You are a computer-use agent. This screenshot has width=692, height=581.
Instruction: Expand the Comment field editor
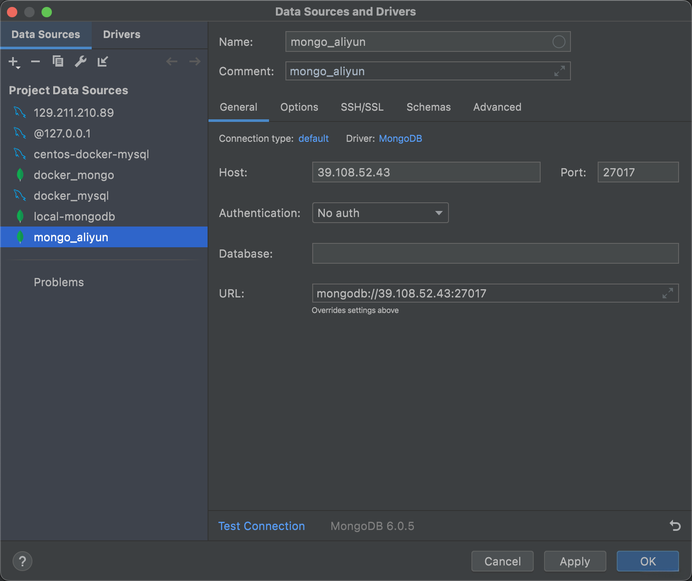[560, 71]
